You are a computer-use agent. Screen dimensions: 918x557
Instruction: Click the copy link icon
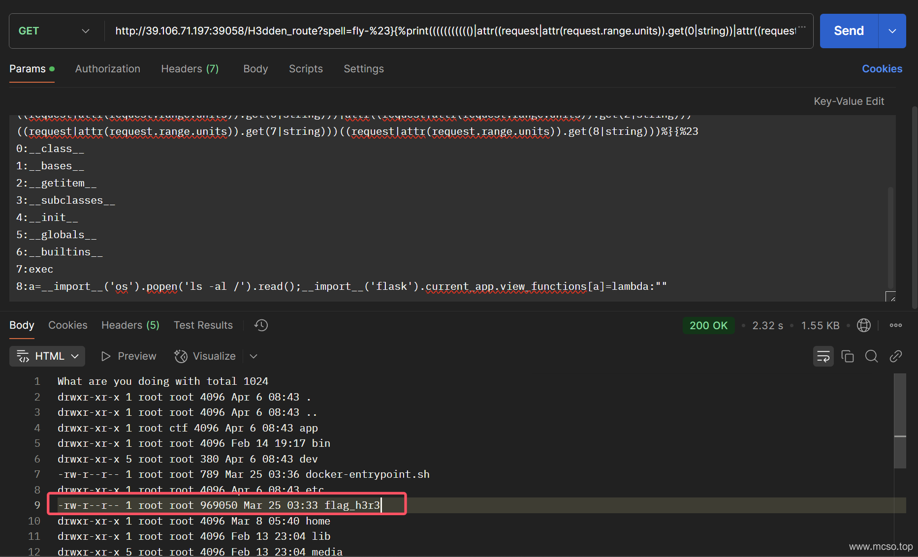click(896, 356)
